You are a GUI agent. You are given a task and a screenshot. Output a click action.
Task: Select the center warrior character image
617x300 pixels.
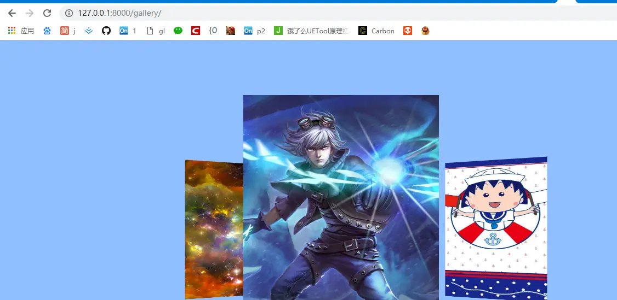(x=341, y=197)
